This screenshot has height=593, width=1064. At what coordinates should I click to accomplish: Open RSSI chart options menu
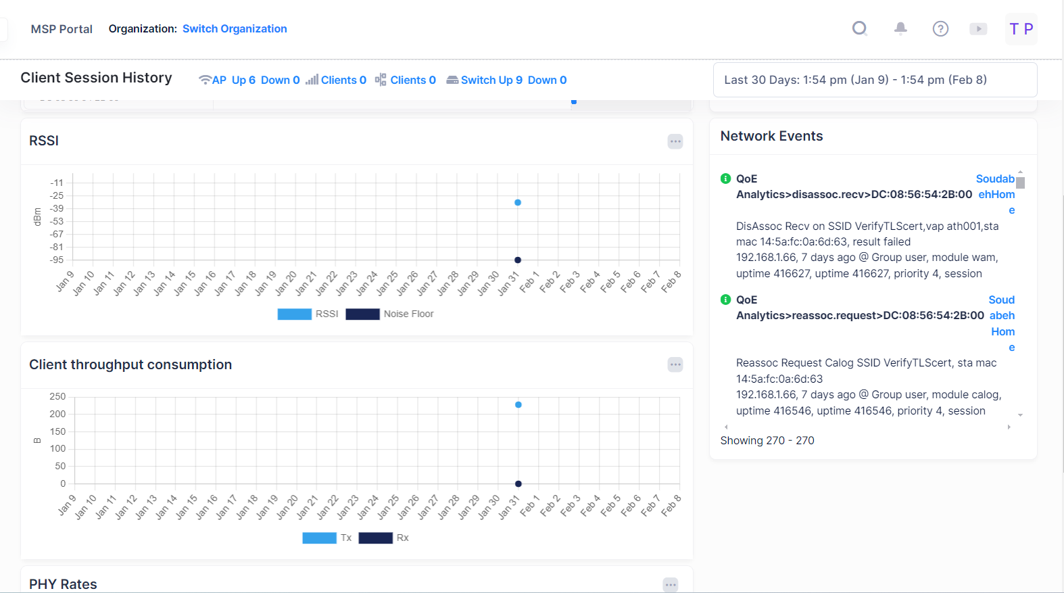click(x=675, y=141)
